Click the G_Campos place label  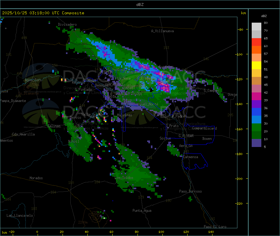pyautogui.click(x=211, y=91)
